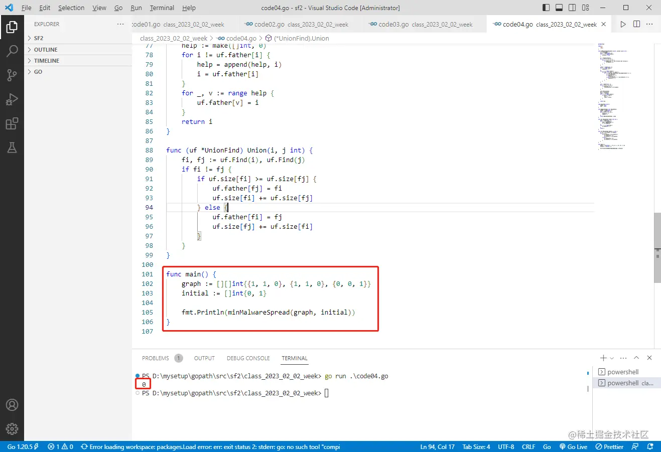Expand the SF2 folder section
The image size is (661, 452).
pos(78,38)
